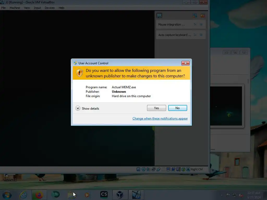Click the taskbar clock showing 12:37 AM
267x200 pixels.
tap(254, 195)
